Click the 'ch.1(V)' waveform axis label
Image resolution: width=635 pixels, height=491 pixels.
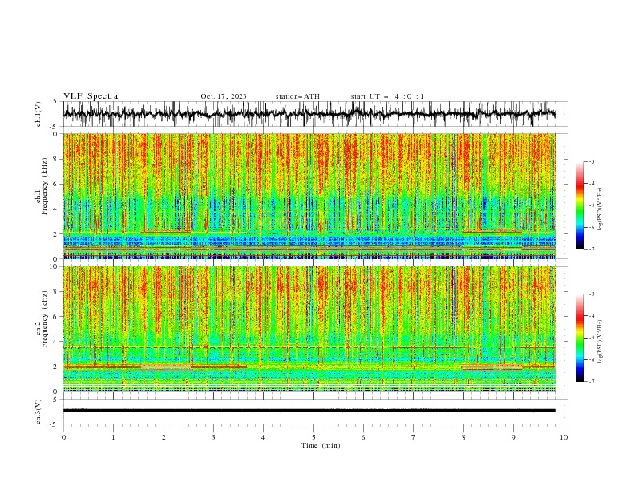click(x=38, y=114)
